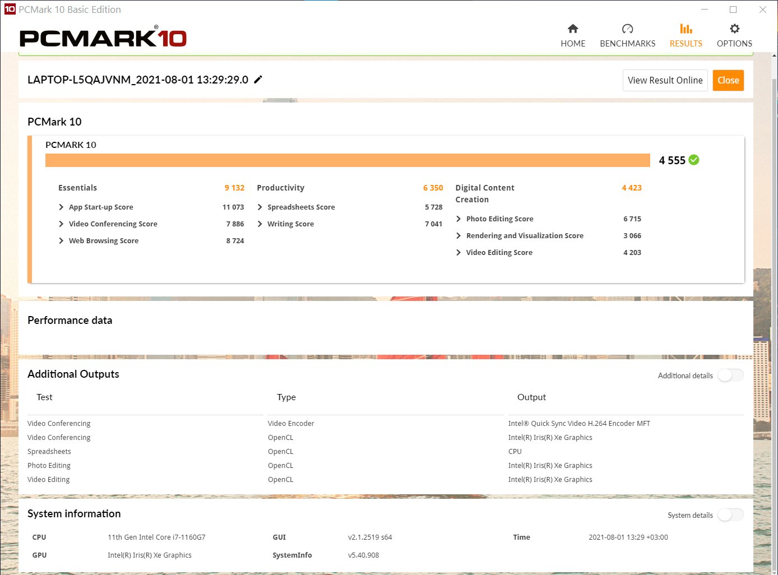Click the Photo Editing value 6 715
This screenshot has width=778, height=575.
pos(632,219)
